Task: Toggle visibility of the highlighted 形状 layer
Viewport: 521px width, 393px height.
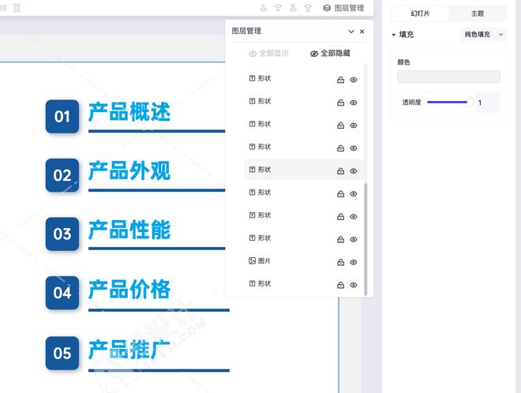Action: tap(354, 170)
